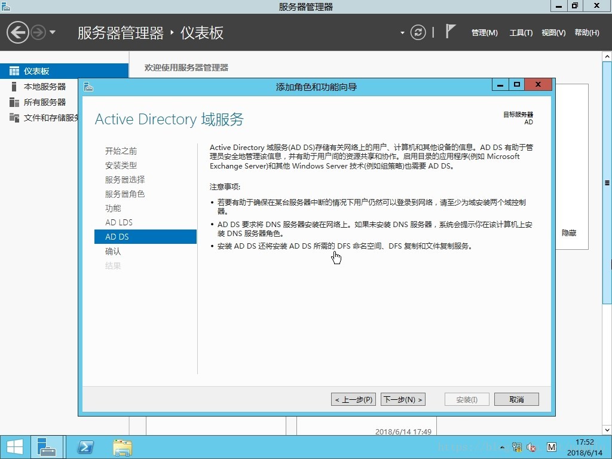Click the 注意事项: label

click(x=225, y=187)
